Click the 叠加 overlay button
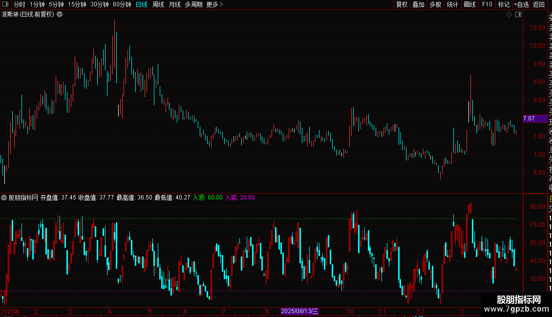This screenshot has height=317, width=552. 419,4
